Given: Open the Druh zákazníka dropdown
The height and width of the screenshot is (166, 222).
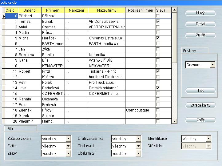Looking at the screenshot, I should 138,139.
